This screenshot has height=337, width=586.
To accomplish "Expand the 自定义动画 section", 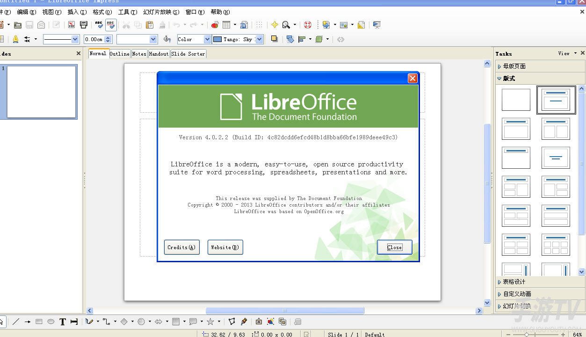I will (x=540, y=294).
